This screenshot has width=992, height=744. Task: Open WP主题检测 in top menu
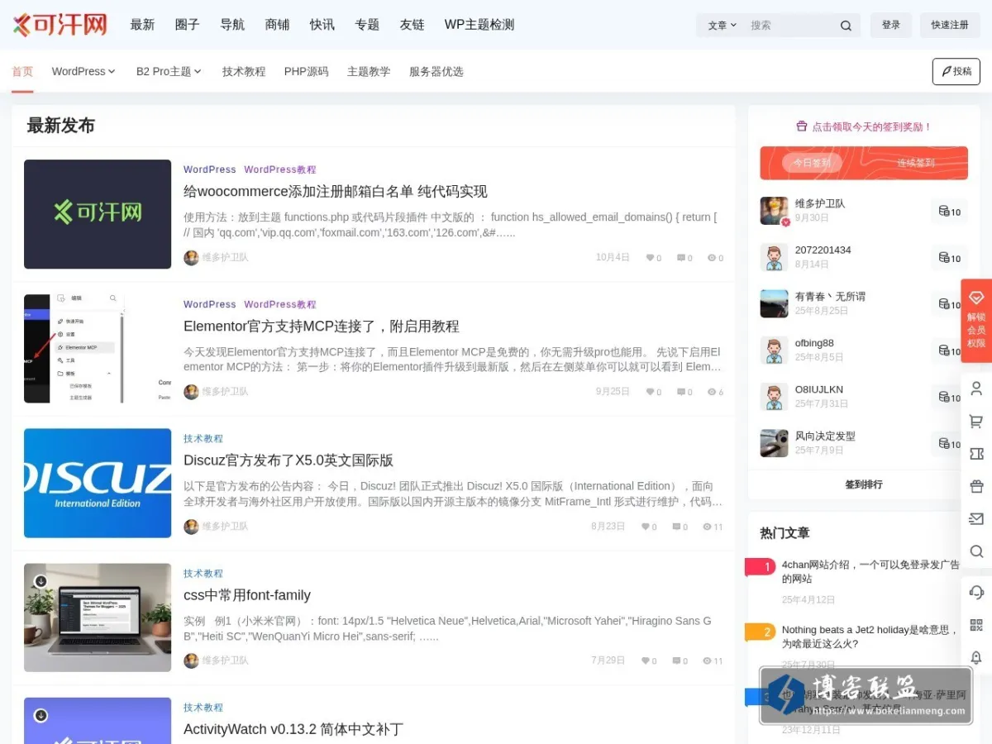[479, 25]
